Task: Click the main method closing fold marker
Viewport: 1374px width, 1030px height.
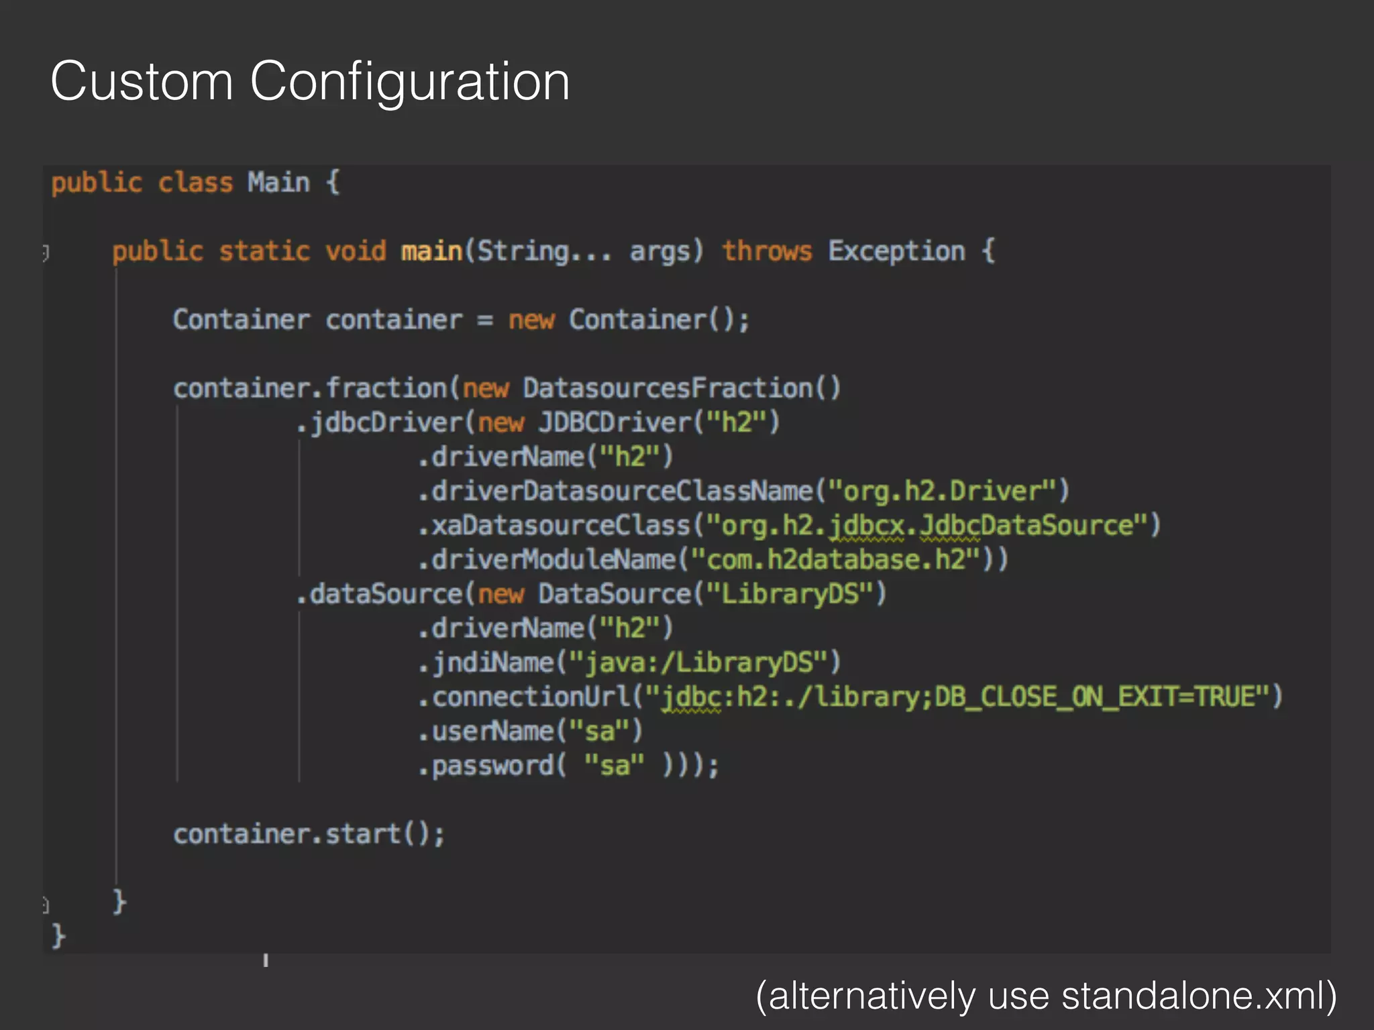Action: pyautogui.click(x=46, y=905)
